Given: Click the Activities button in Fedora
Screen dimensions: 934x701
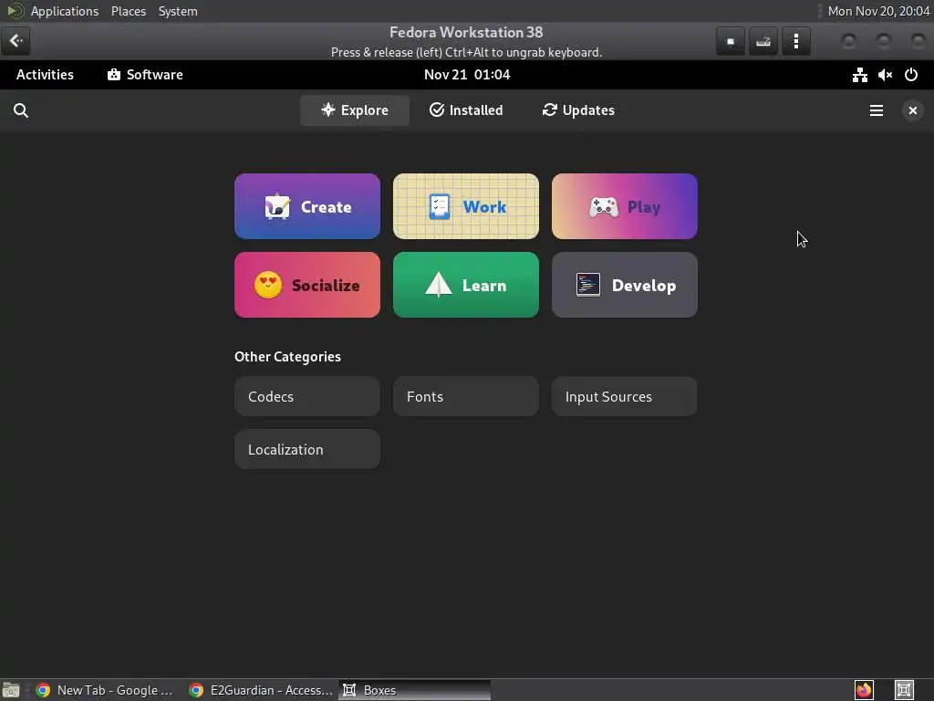Looking at the screenshot, I should (46, 75).
